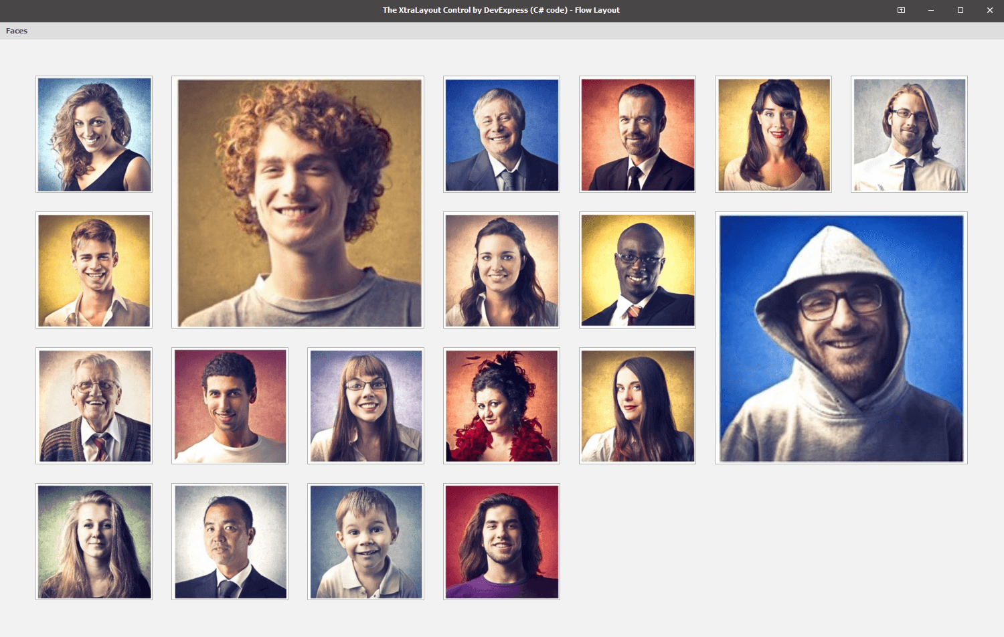
Task: Click the long-haired man with glasses and tie
Action: [909, 134]
